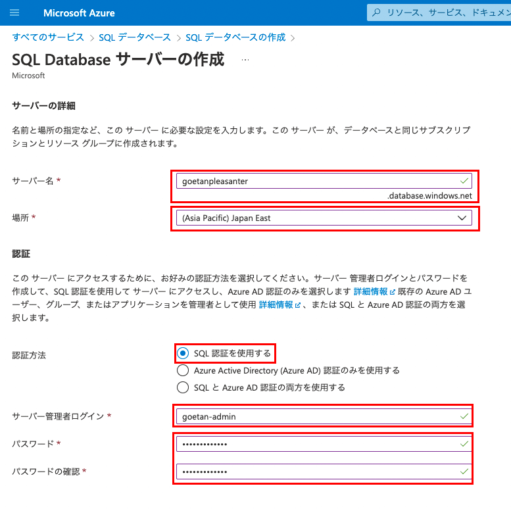Click the パスワードの確認 field
Screen dimensions: 511x509
click(x=324, y=472)
